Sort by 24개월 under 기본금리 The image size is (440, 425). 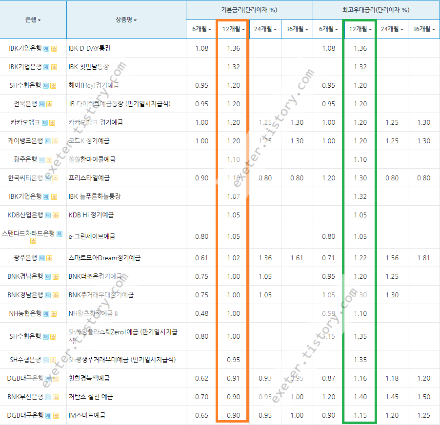[x=265, y=29]
